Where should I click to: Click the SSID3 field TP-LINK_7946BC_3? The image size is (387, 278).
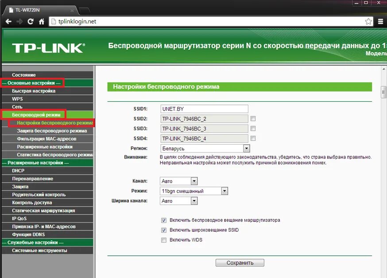(x=205, y=128)
